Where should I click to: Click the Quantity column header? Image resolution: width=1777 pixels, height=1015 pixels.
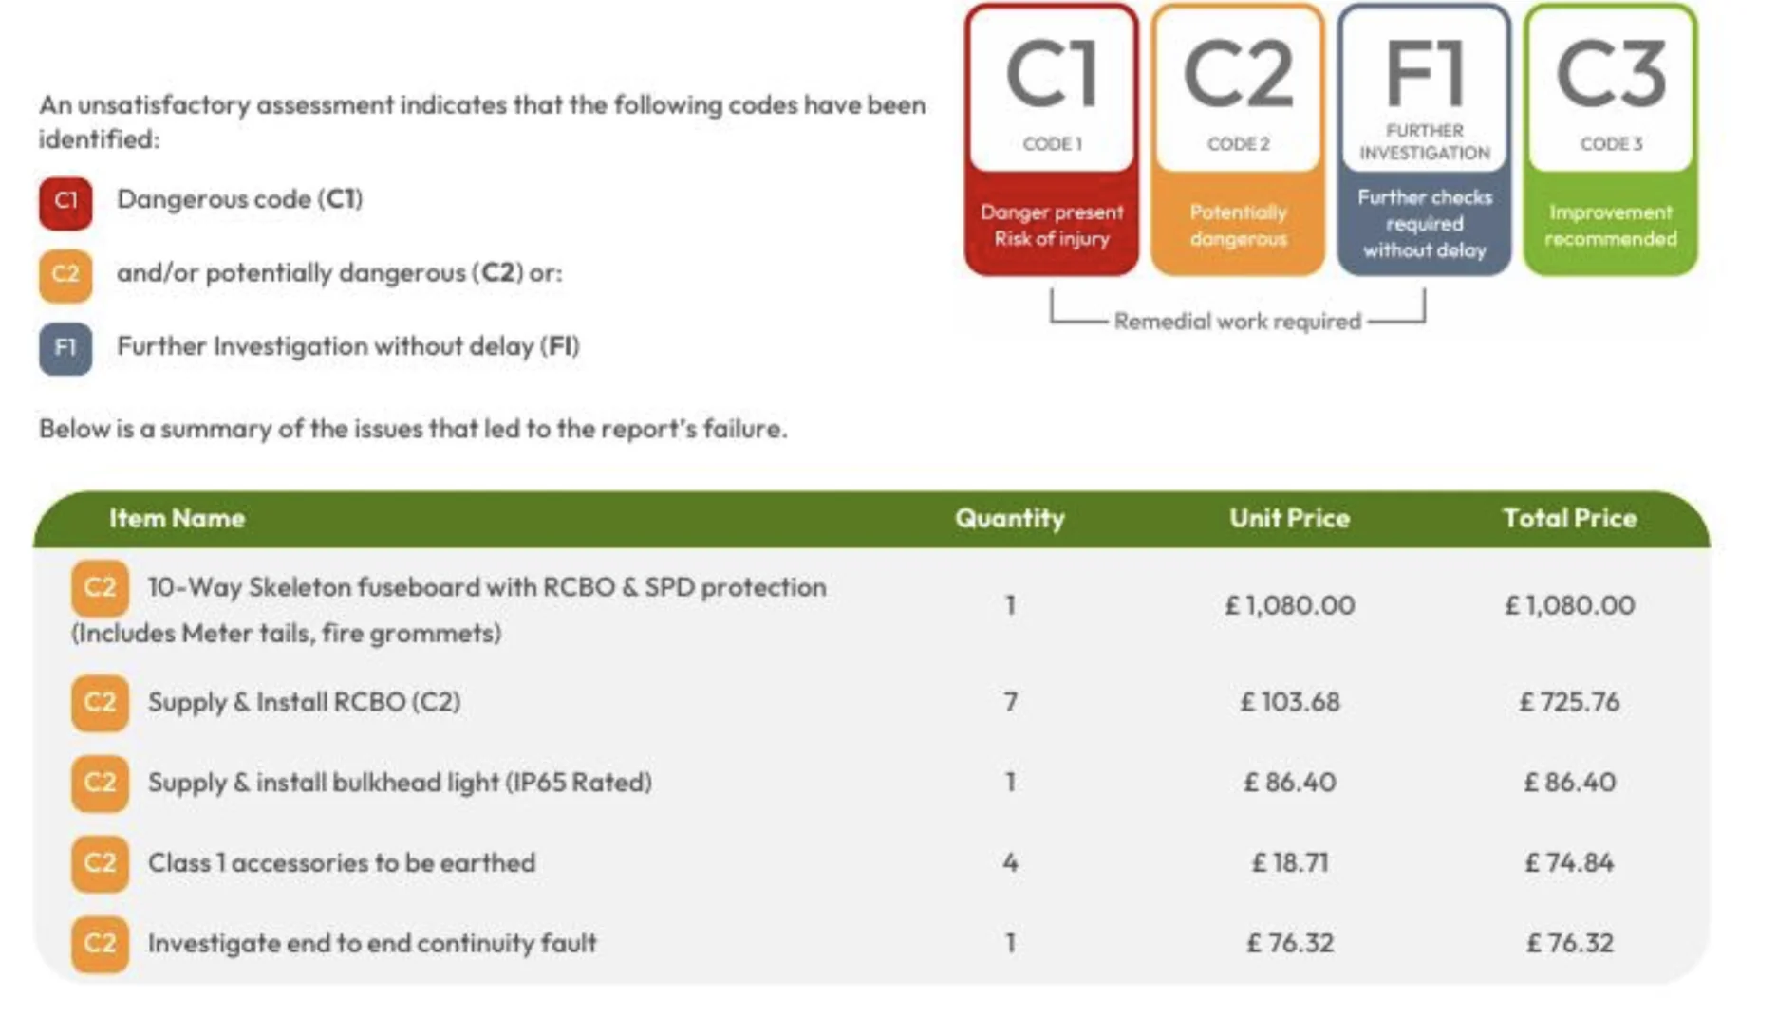(1010, 519)
